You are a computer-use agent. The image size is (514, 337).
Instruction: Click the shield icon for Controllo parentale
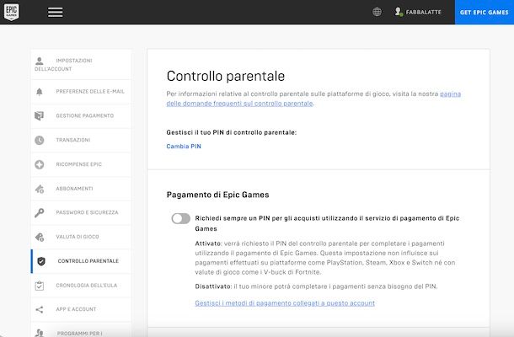point(41,261)
